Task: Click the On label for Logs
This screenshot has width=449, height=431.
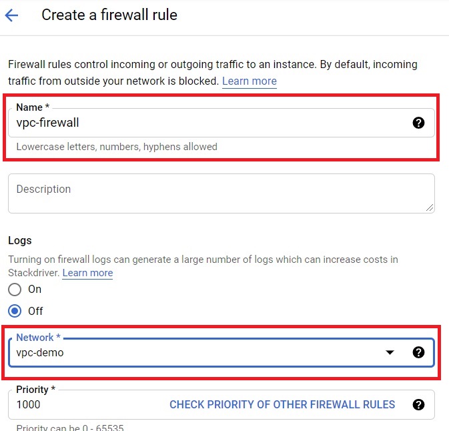Action: tap(35, 290)
